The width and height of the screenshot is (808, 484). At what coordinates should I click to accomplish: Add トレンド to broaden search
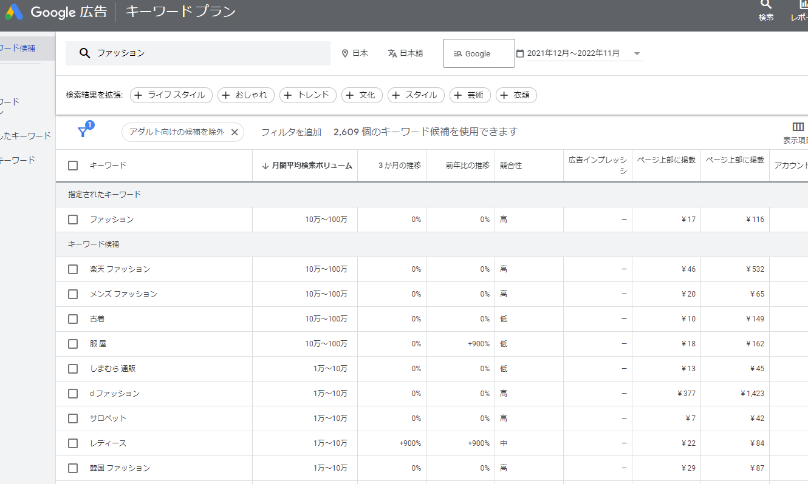[x=308, y=95]
